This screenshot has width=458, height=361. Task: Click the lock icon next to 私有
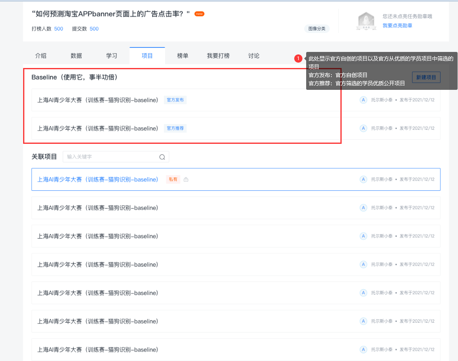pos(186,180)
